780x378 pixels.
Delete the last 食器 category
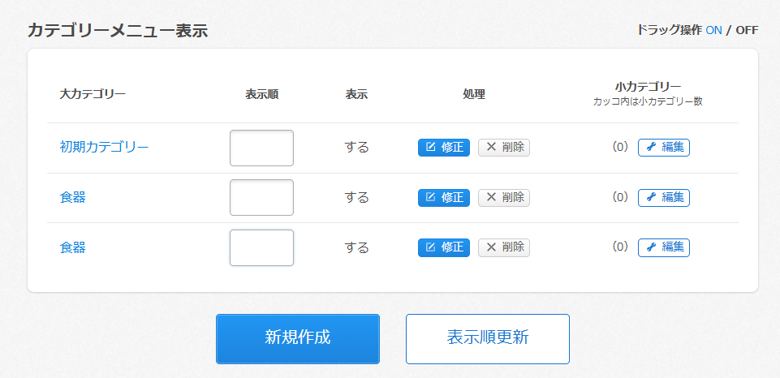[504, 247]
